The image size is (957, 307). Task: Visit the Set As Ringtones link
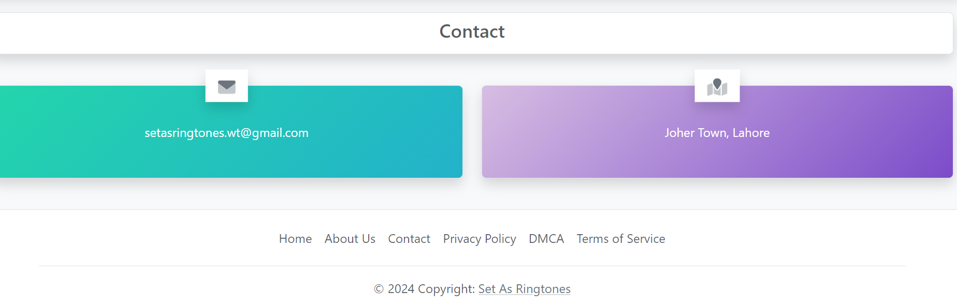(x=524, y=289)
